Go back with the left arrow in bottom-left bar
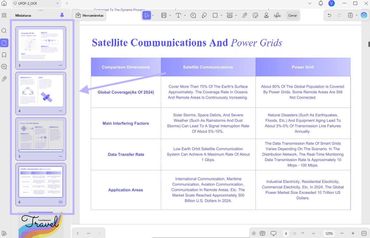Viewport: 370px width, 238px height. 78,233
